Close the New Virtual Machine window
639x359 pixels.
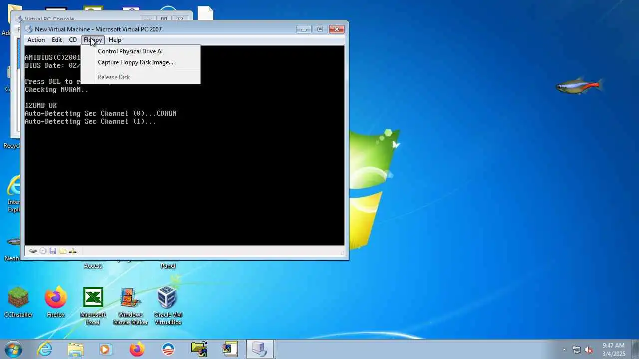tap(337, 29)
